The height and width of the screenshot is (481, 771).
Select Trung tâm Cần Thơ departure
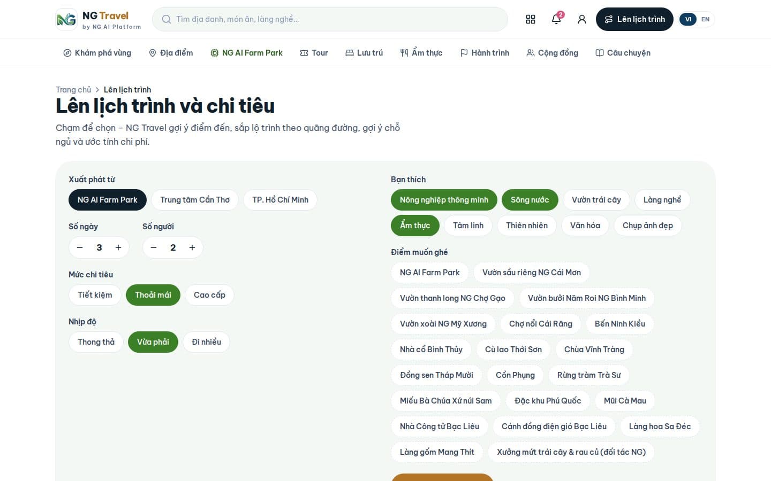[x=195, y=200]
